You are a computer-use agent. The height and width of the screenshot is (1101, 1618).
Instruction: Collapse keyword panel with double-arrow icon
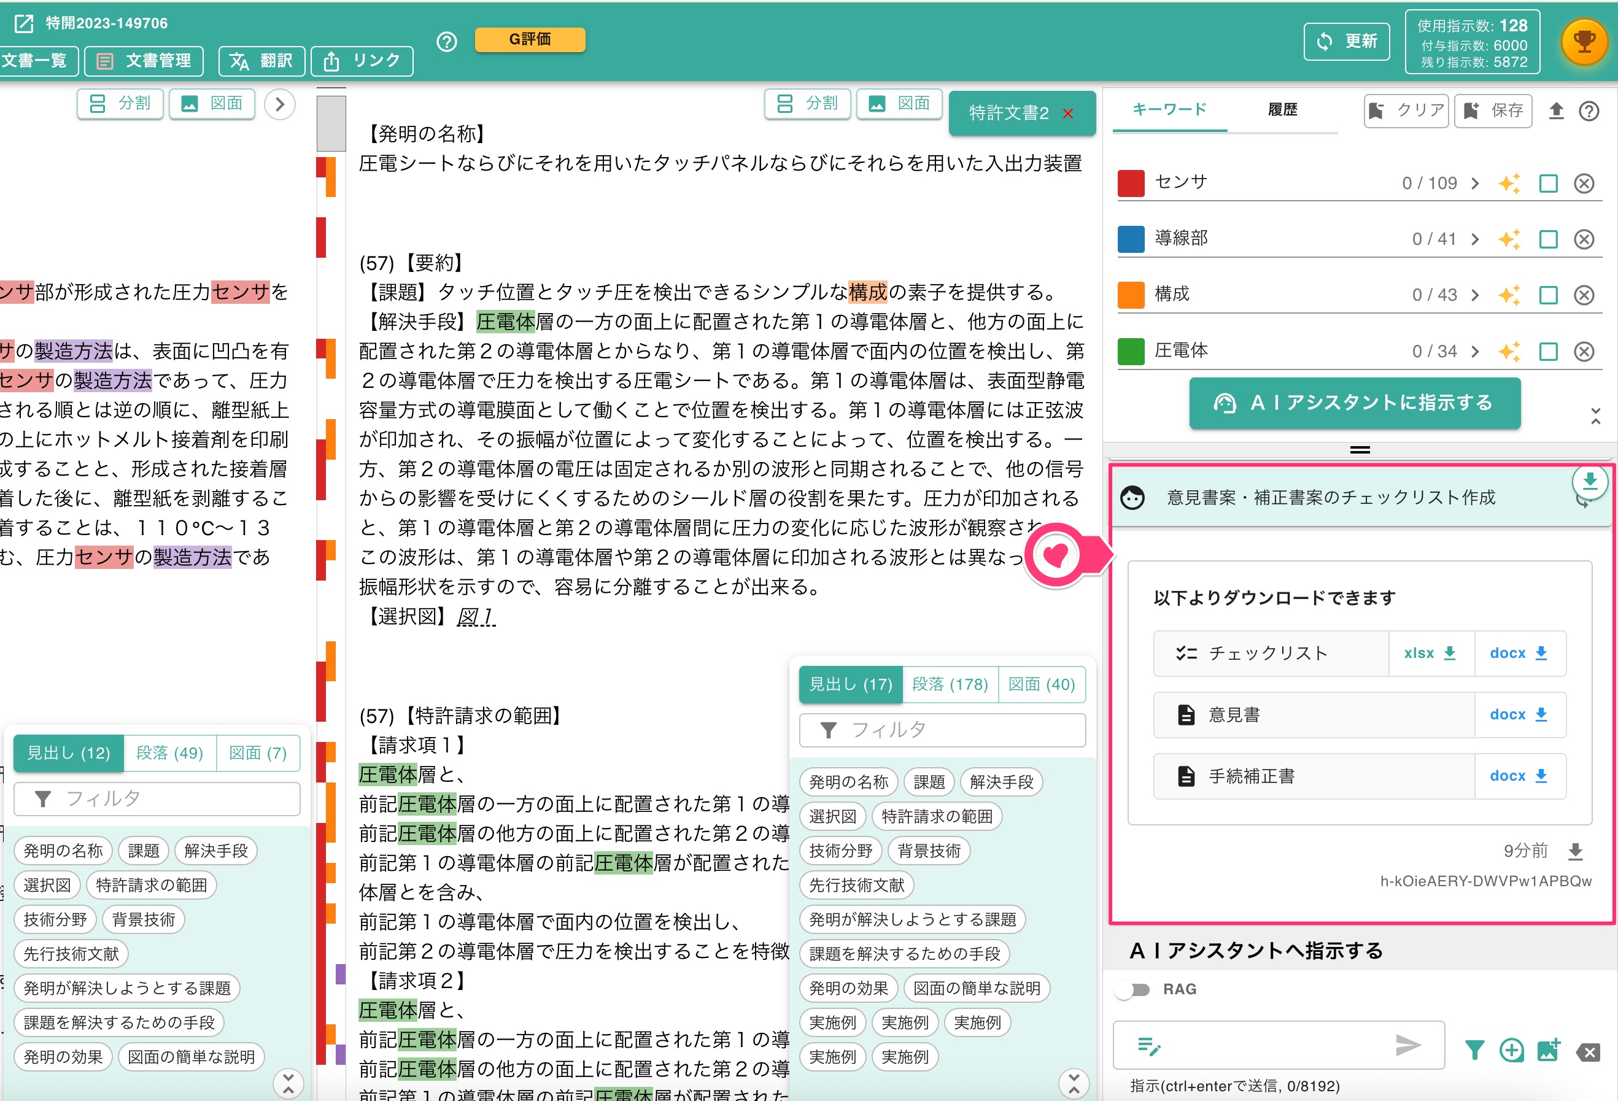1596,416
